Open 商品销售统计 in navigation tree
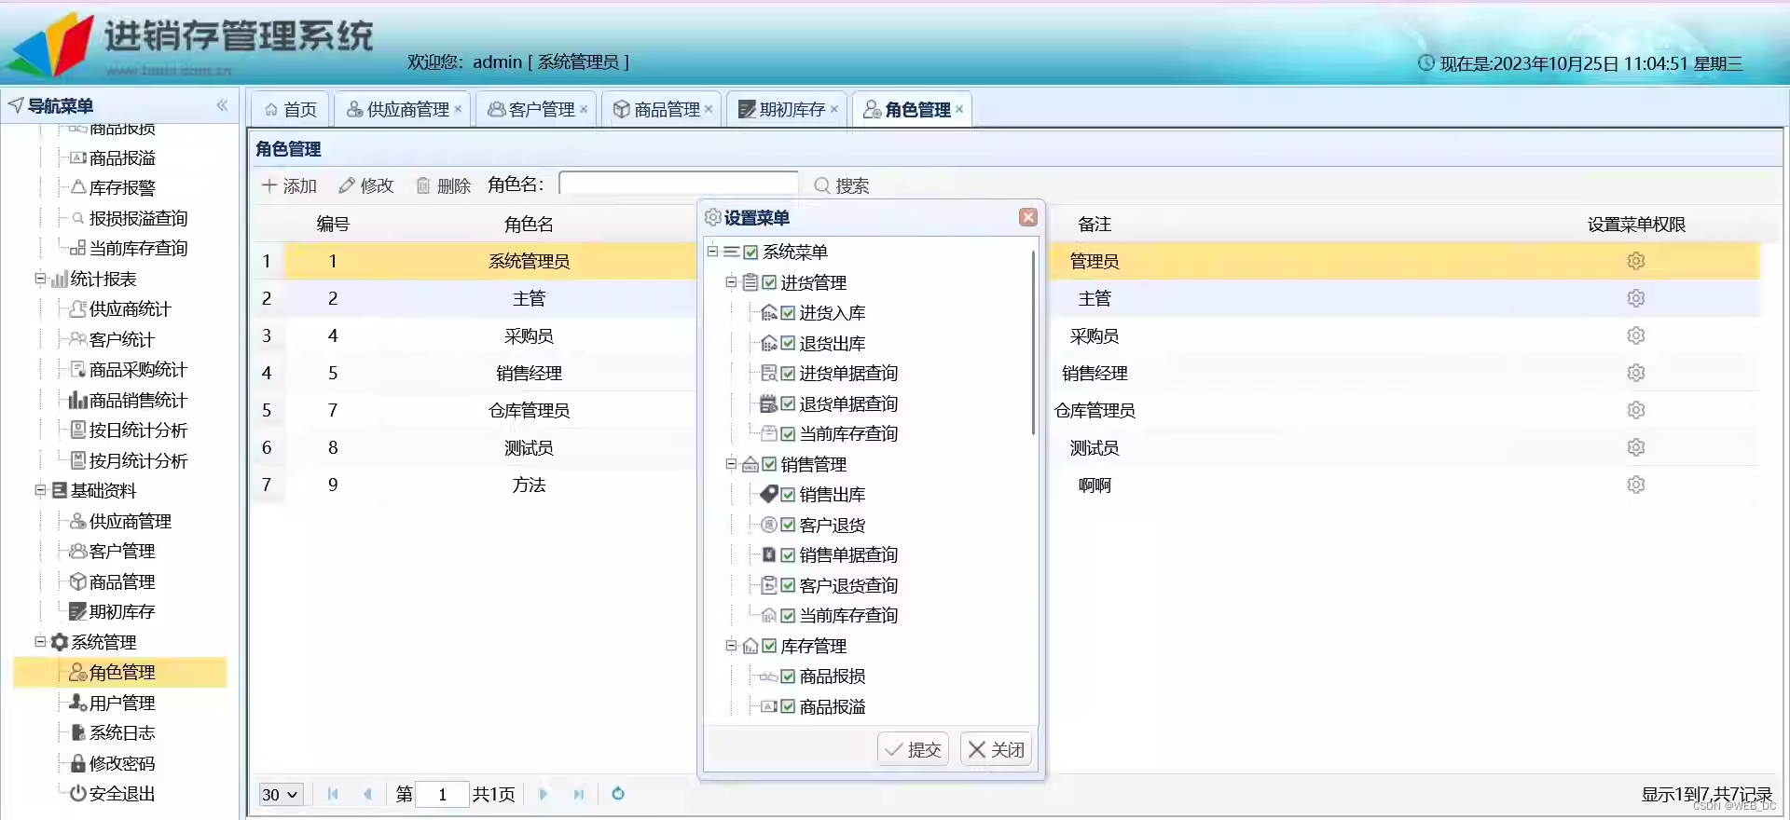The width and height of the screenshot is (1790, 820). 138,401
